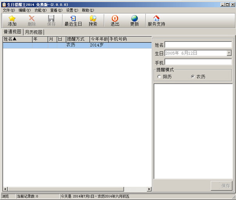This screenshot has width=236, height=200.
Task: Click the 保存 floppy disk toolbar icon
Action: (x=51, y=18)
